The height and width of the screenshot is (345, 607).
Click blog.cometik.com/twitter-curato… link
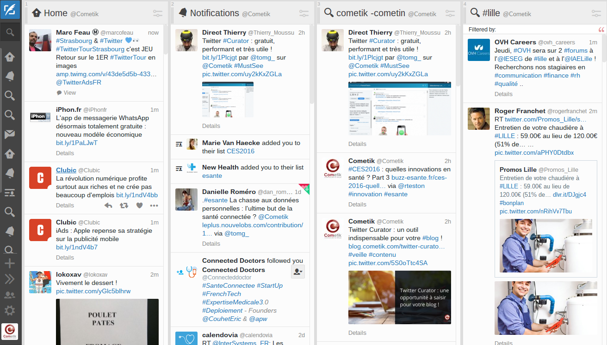coord(396,247)
